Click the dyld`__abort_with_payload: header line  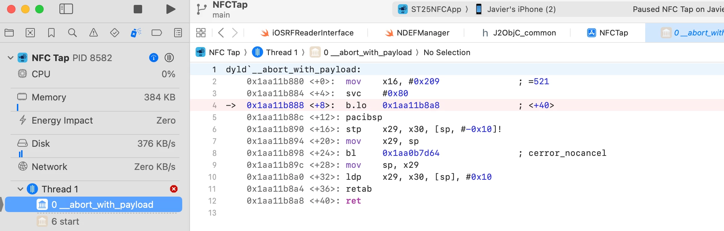pyautogui.click(x=293, y=70)
